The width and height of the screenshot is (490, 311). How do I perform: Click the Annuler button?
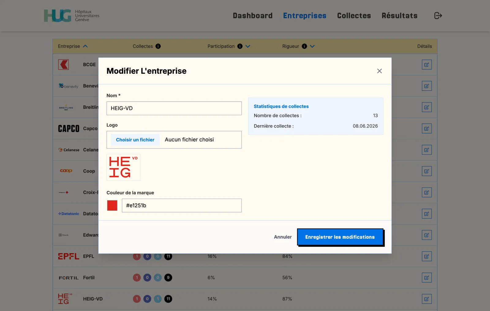point(283,237)
